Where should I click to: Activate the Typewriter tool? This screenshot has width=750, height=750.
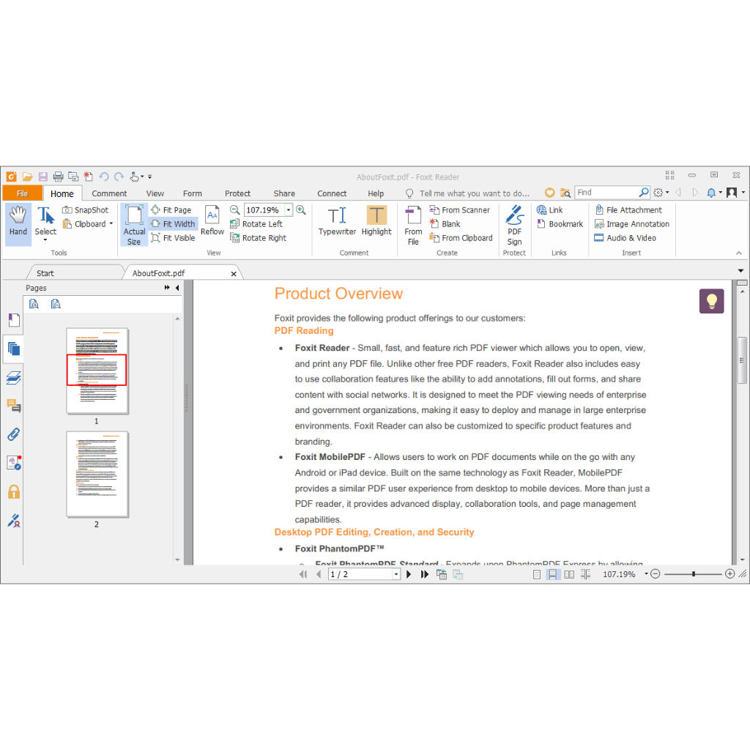point(337,221)
